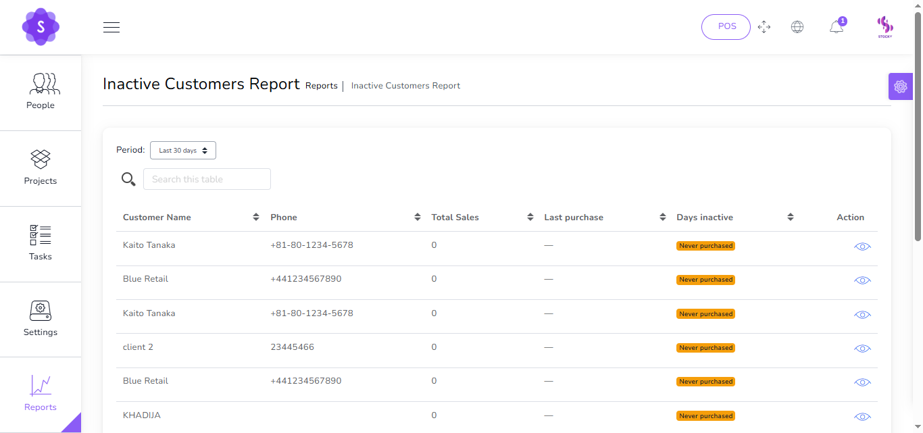
Task: Click the Search this table field
Action: (x=207, y=179)
